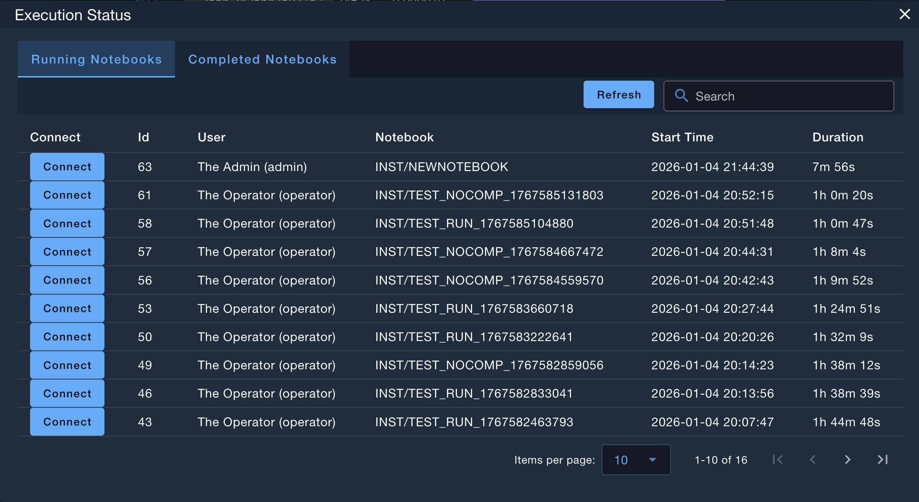Sort by the Duration column header
The width and height of the screenshot is (919, 502).
coord(838,137)
